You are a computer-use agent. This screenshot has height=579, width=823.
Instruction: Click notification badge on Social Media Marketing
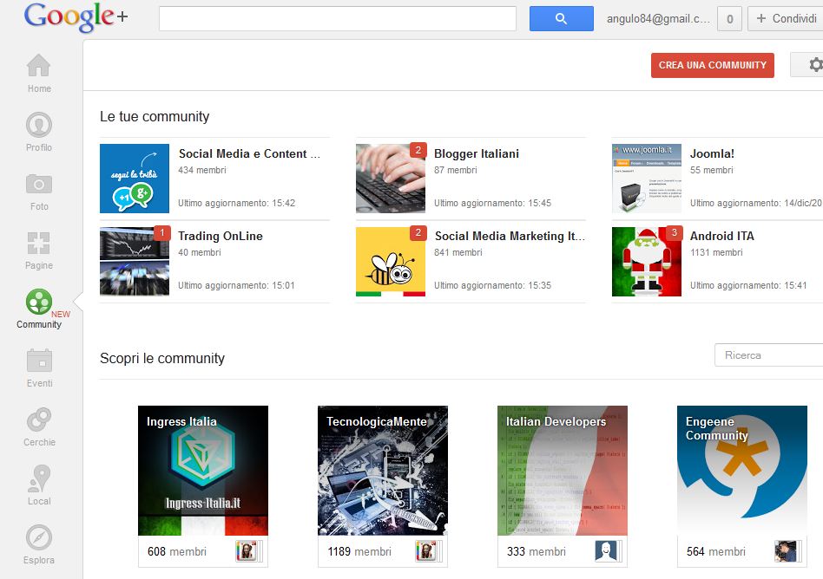pyautogui.click(x=418, y=232)
